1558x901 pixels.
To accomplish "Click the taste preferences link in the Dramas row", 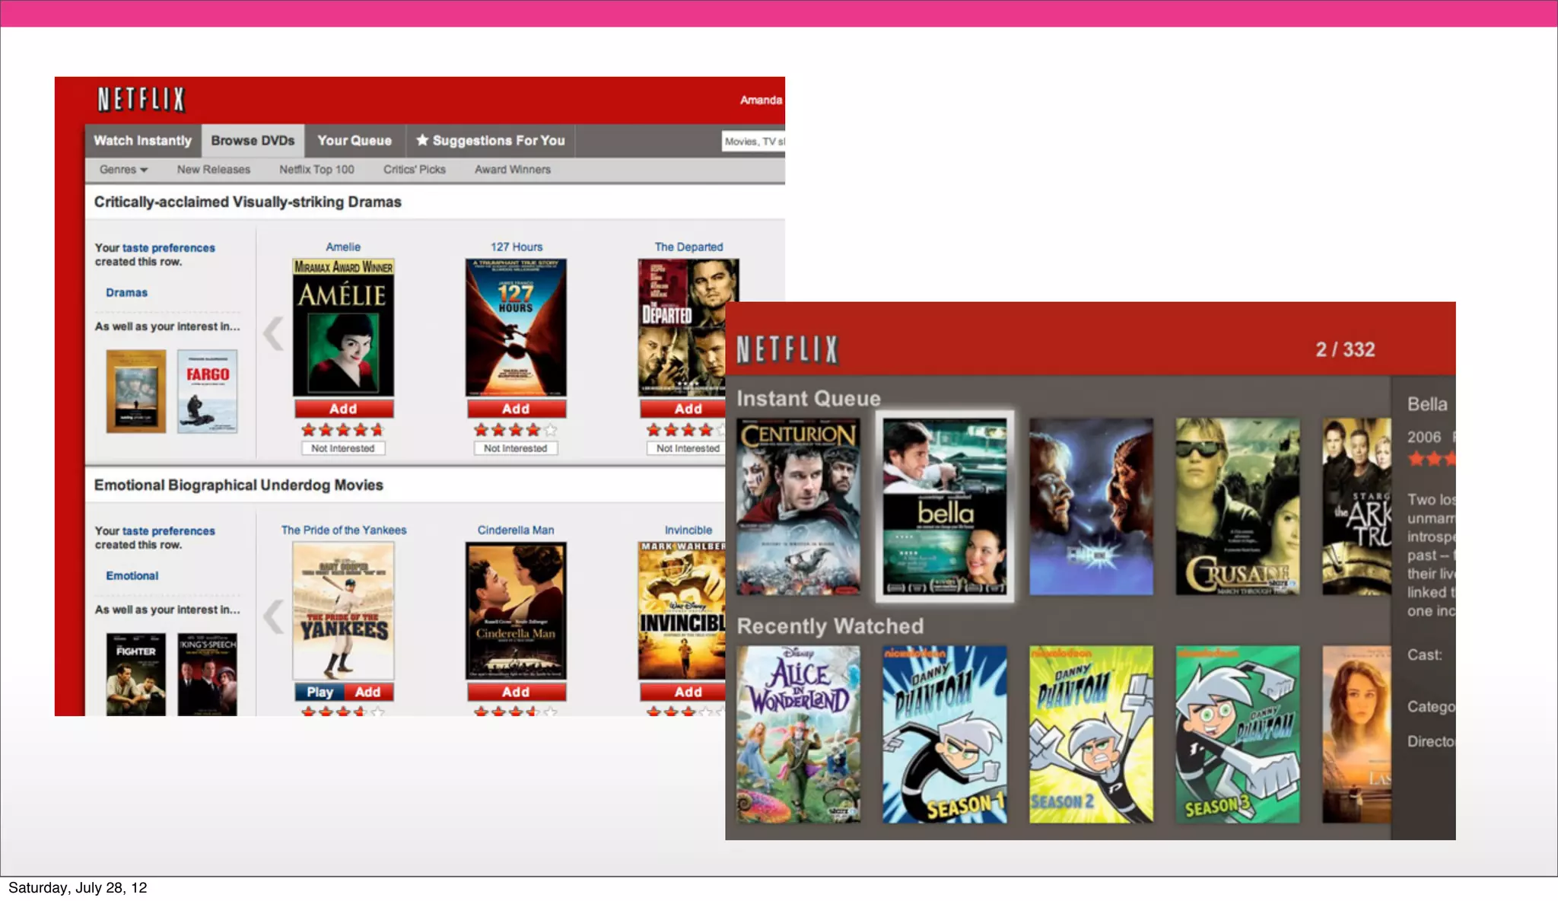I will 168,248.
